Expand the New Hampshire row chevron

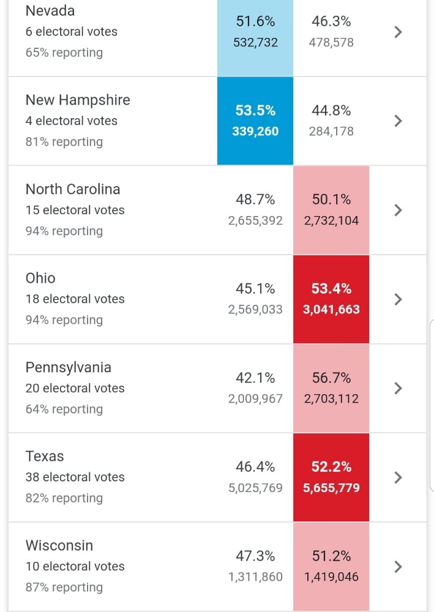(398, 121)
